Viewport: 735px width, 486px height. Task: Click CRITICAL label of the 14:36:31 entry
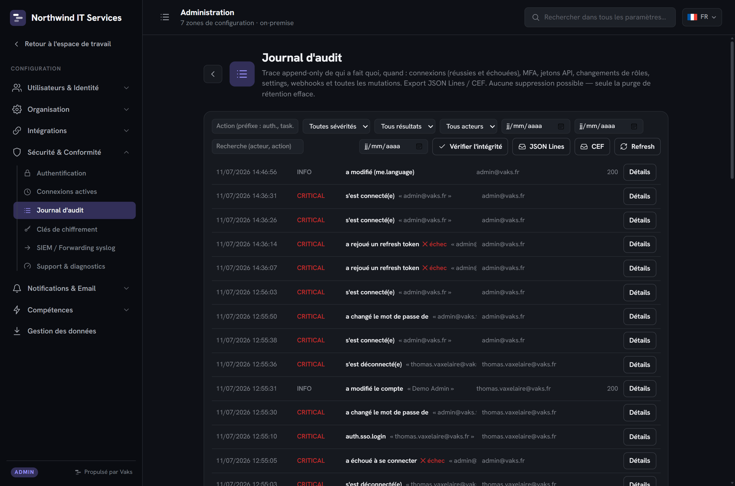click(311, 196)
